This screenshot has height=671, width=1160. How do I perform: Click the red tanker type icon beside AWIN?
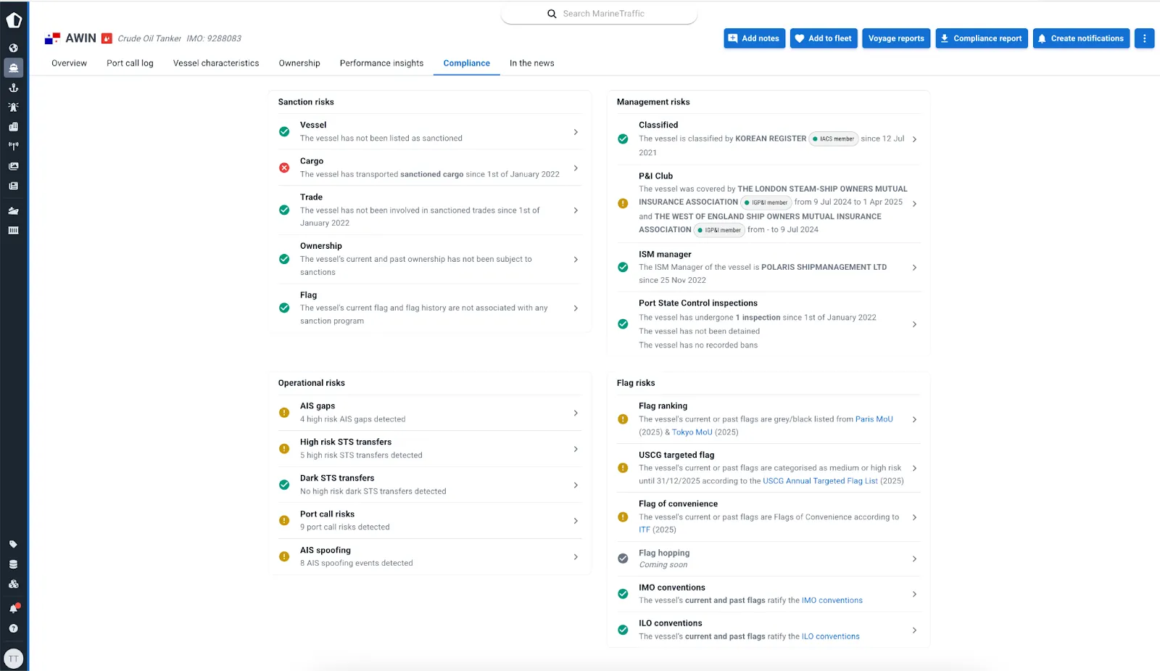click(107, 38)
